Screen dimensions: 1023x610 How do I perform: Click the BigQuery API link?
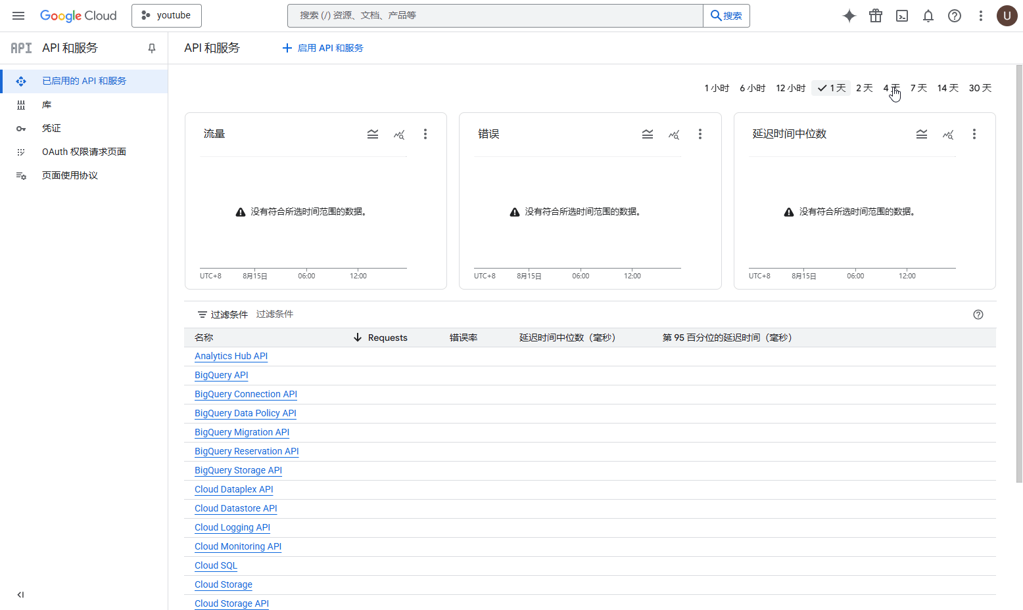(x=221, y=375)
